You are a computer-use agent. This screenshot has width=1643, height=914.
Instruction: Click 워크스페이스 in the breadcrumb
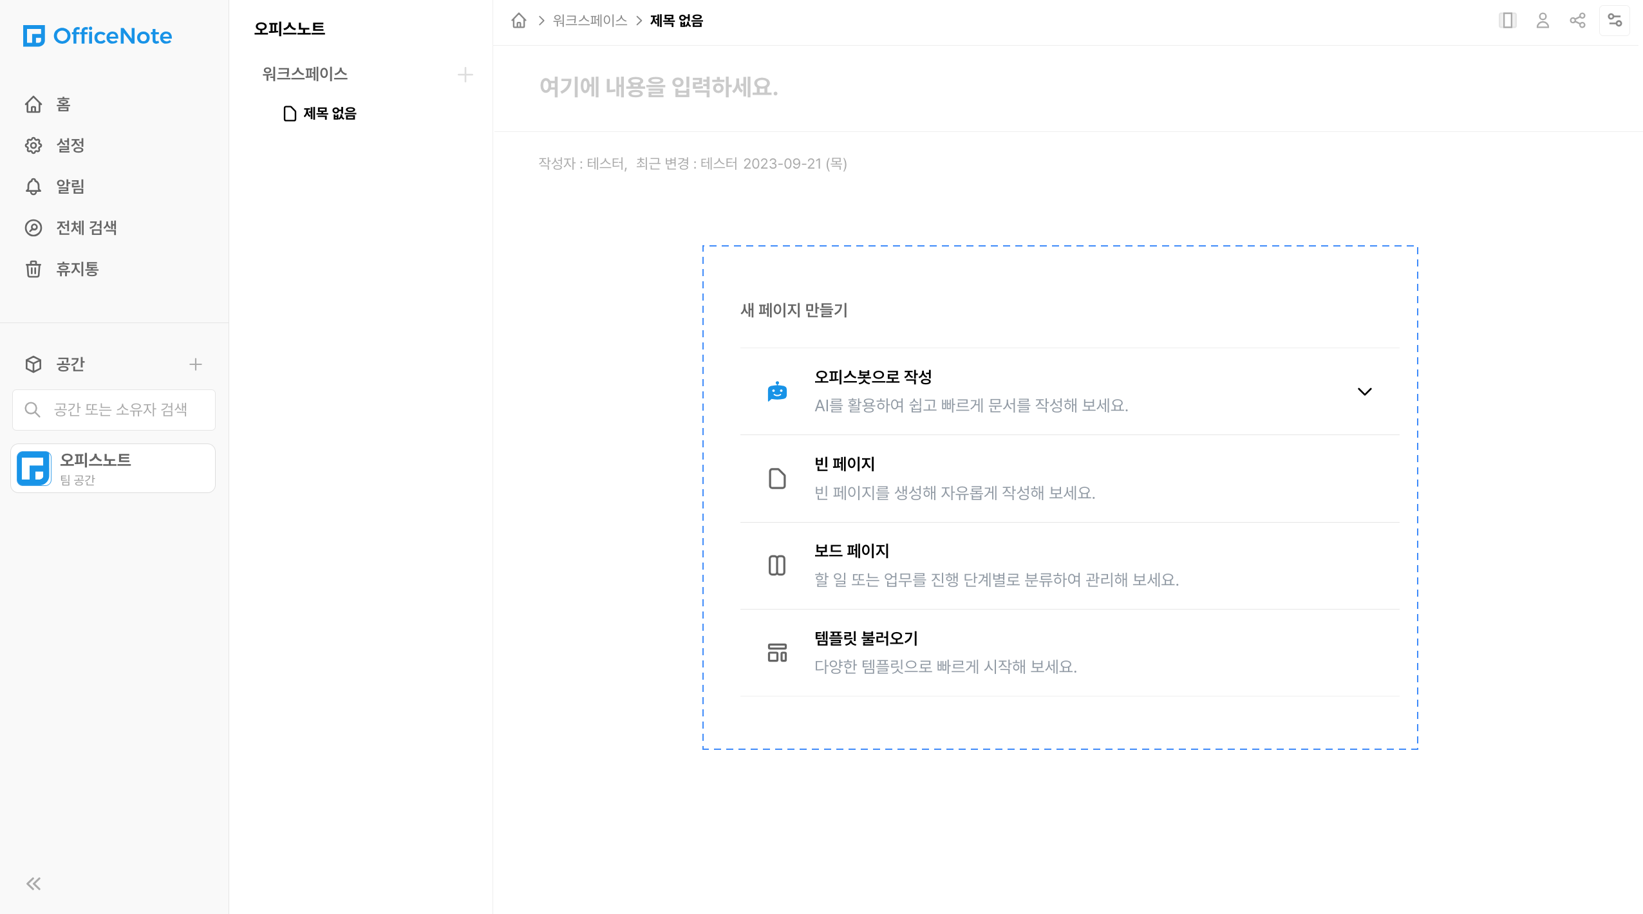[590, 21]
